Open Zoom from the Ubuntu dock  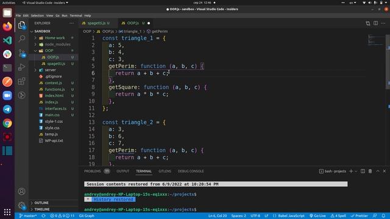[x=7, y=96]
